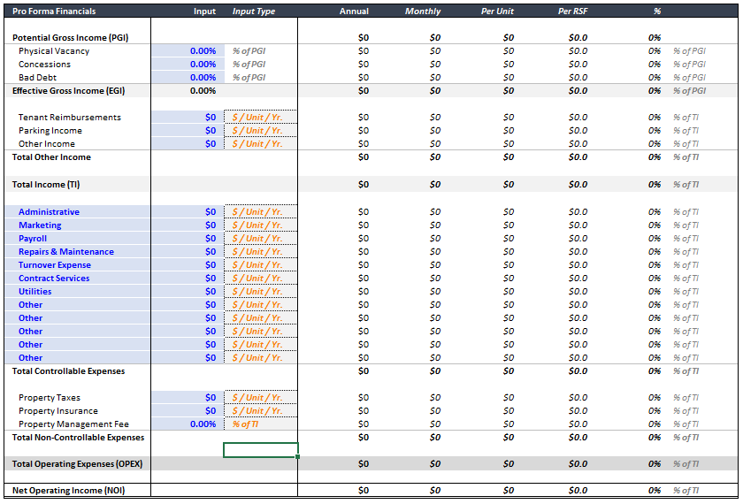Click the Contract Services dollar input

coord(188,278)
